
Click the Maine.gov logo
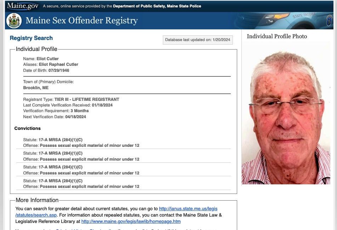23,6
